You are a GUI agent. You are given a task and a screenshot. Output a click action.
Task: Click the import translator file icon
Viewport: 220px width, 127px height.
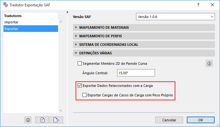tap(42, 120)
